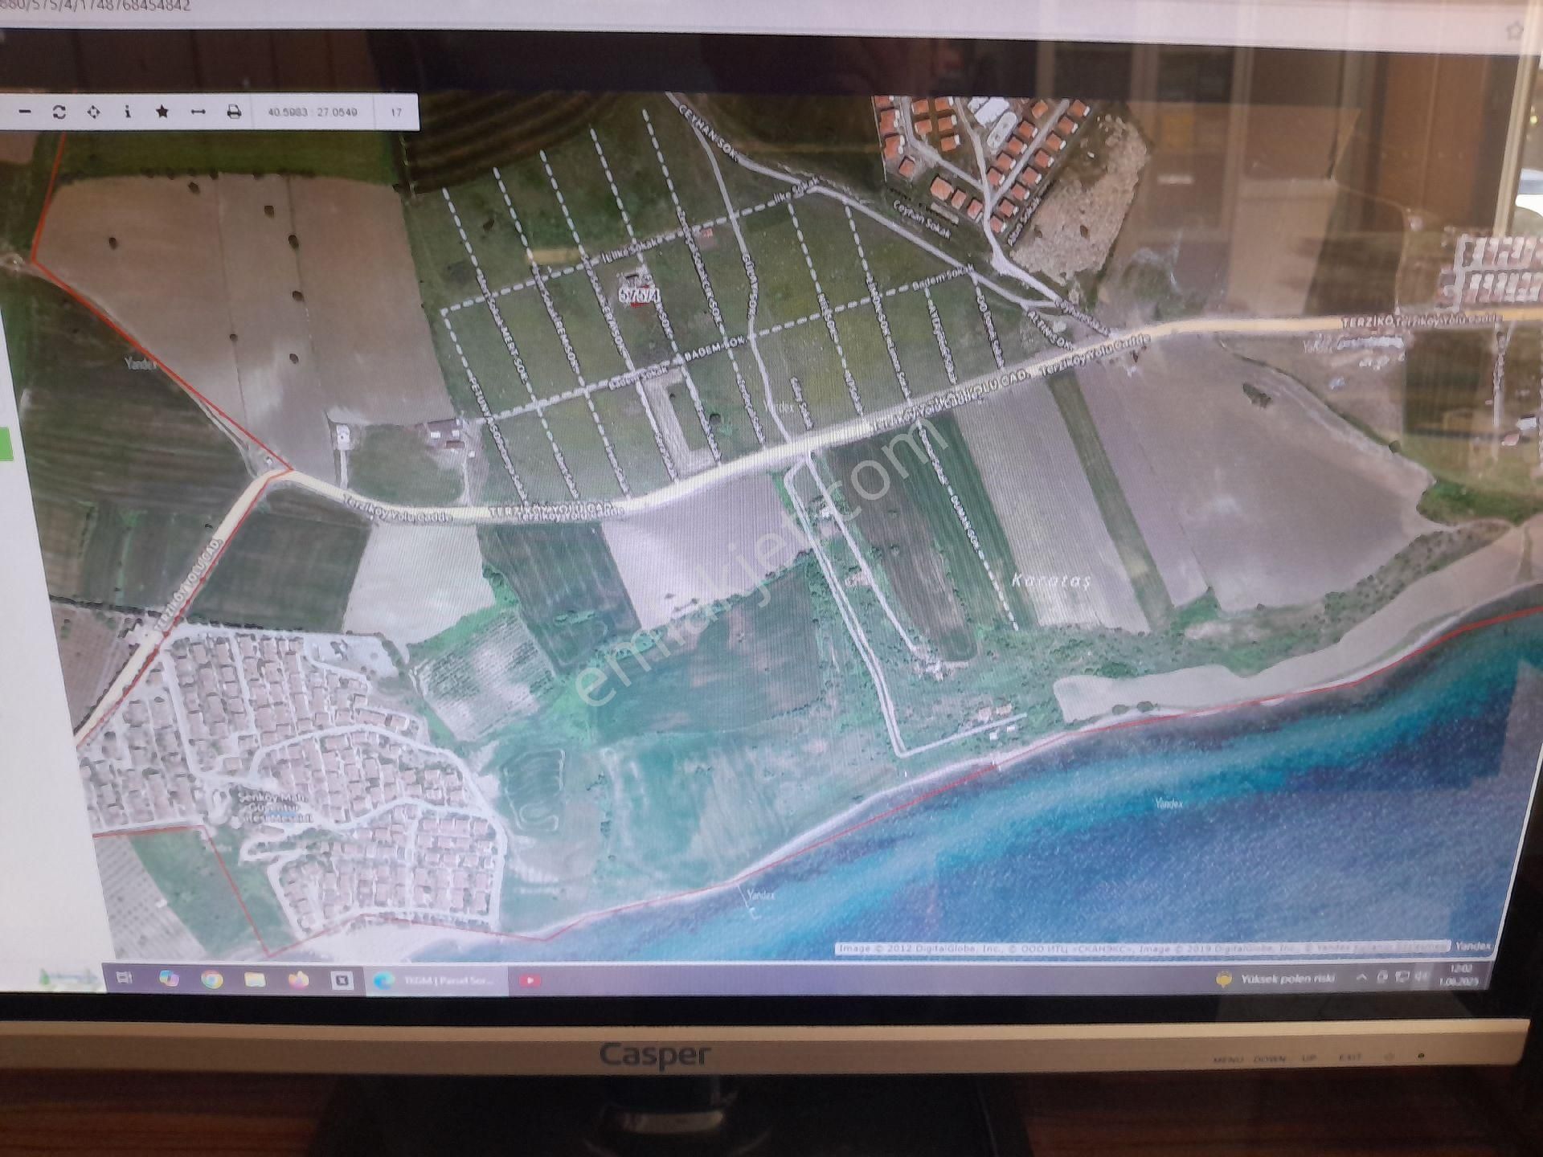Viewport: 1543px width, 1157px height.
Task: Click the Karataş place label
Action: pyautogui.click(x=1050, y=580)
